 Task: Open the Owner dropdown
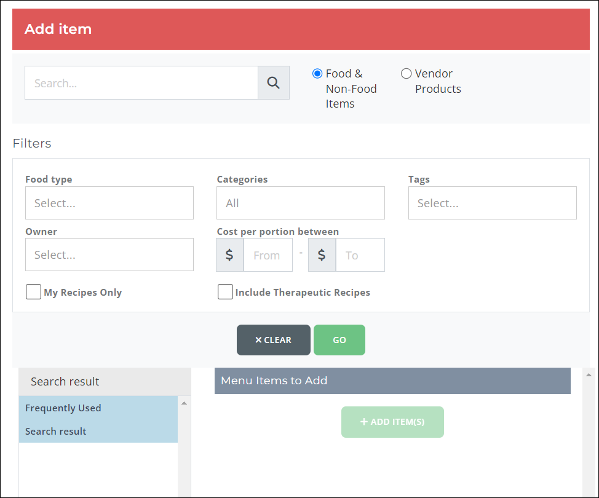pos(109,255)
